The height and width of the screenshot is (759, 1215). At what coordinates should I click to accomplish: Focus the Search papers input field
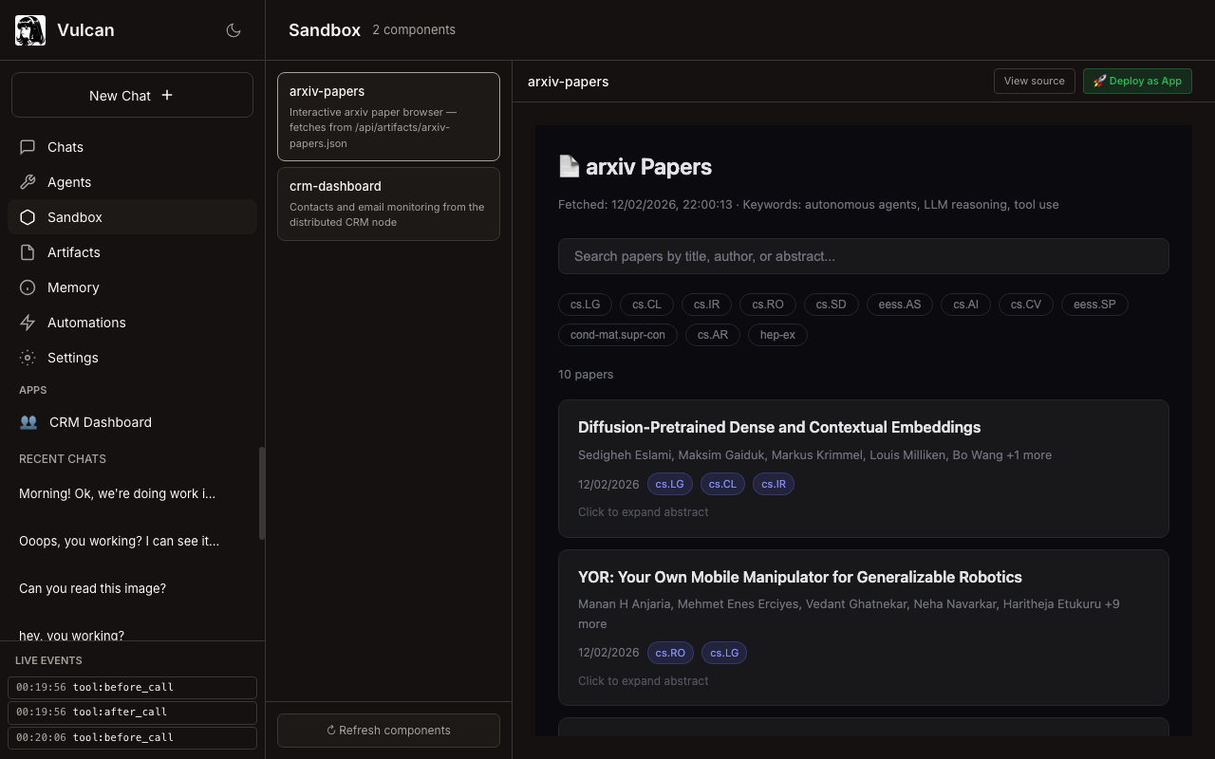tap(863, 256)
